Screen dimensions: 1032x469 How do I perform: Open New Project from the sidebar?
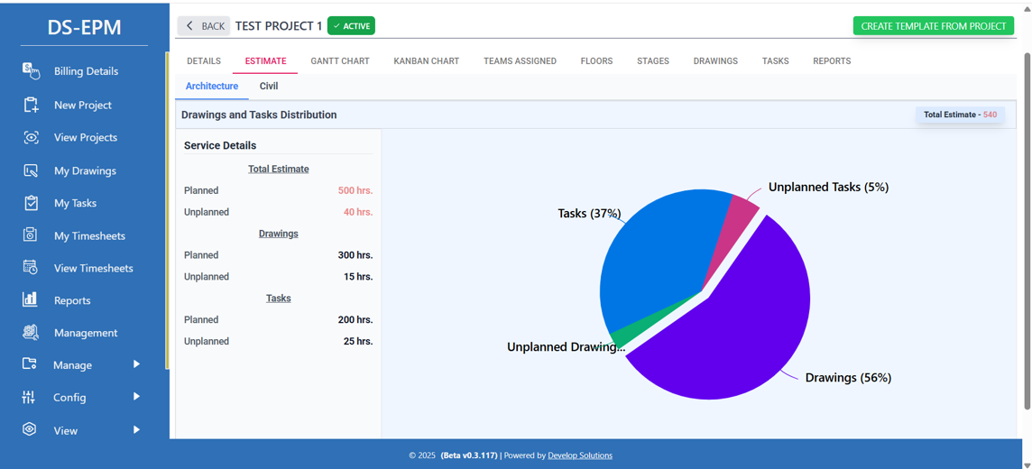tap(83, 105)
